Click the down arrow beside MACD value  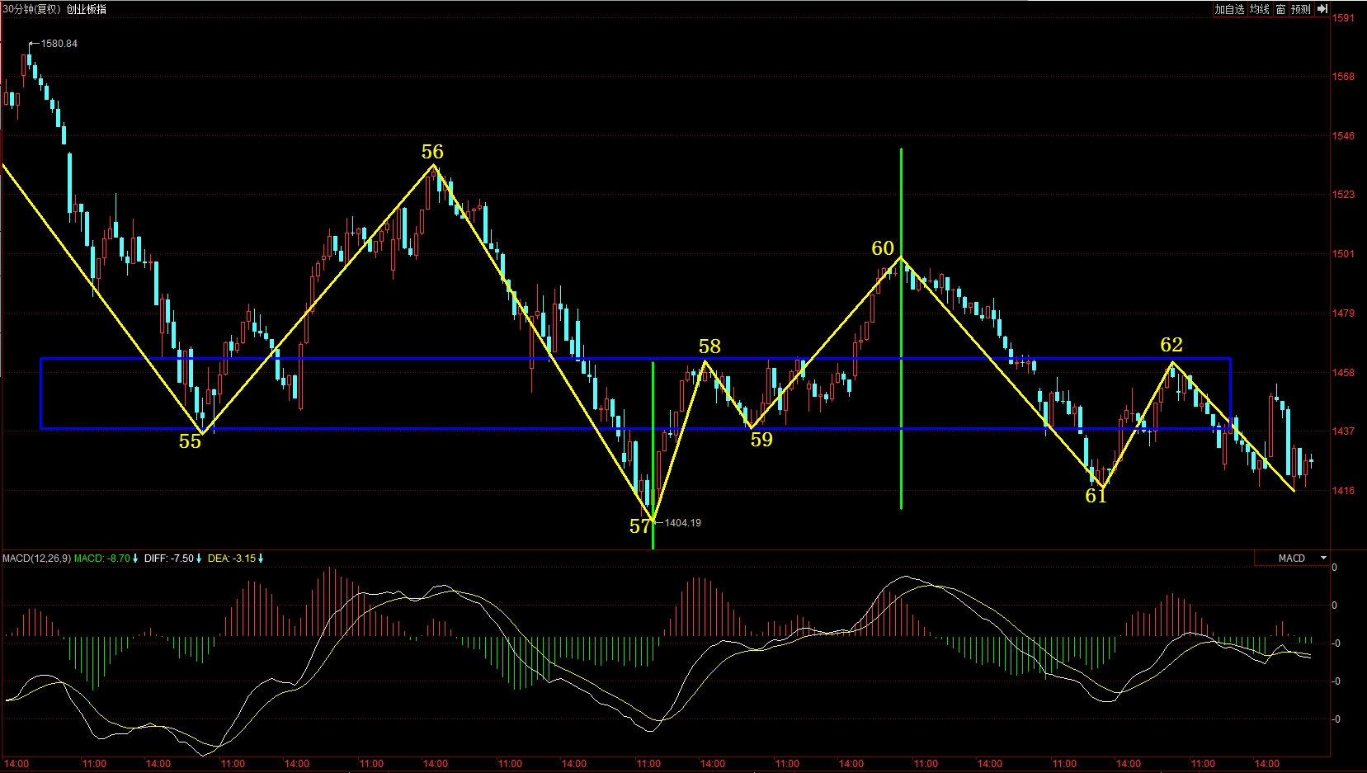coord(135,559)
